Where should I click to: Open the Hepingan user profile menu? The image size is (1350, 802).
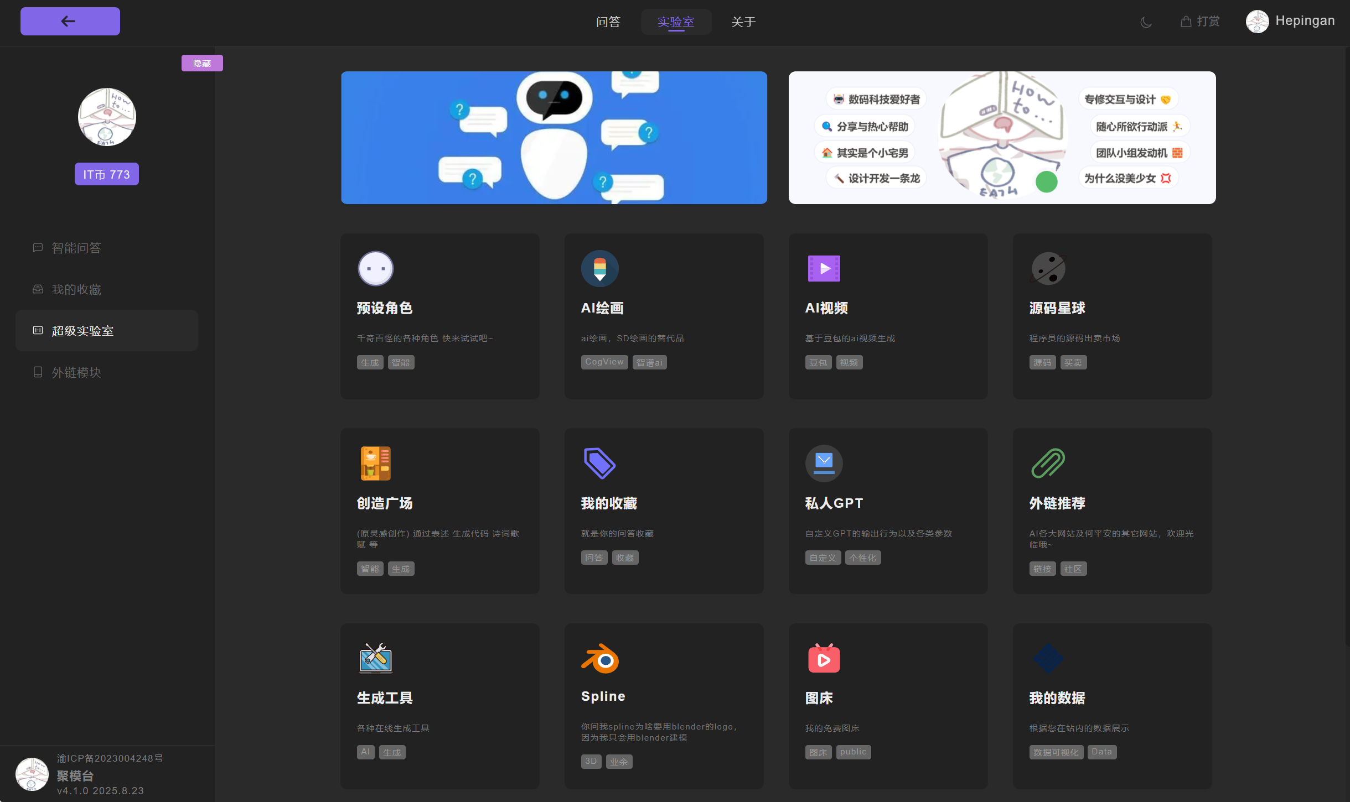click(1290, 21)
